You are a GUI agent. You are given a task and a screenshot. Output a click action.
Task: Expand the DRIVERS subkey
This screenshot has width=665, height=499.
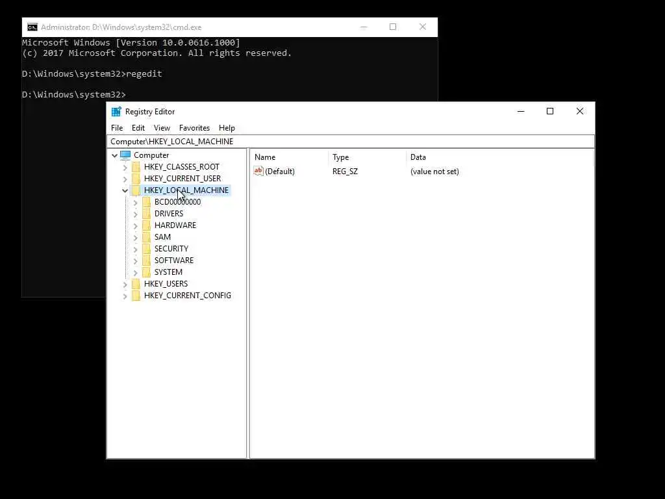coord(135,214)
